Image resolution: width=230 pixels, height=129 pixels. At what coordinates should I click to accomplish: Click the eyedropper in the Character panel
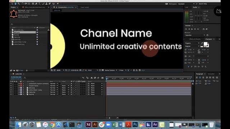pos(202,43)
